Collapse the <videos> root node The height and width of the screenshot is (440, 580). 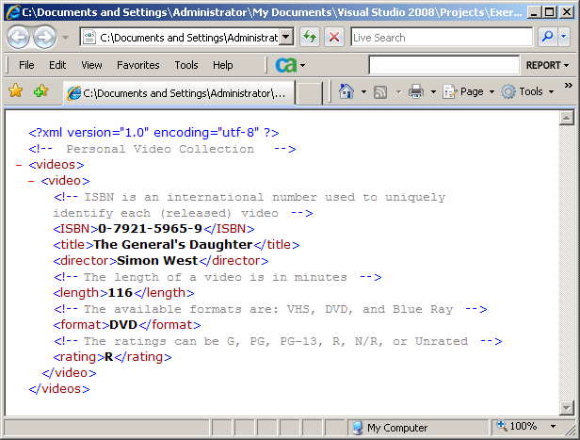(19, 165)
